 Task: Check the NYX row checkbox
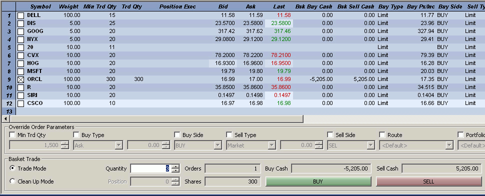(x=20, y=39)
